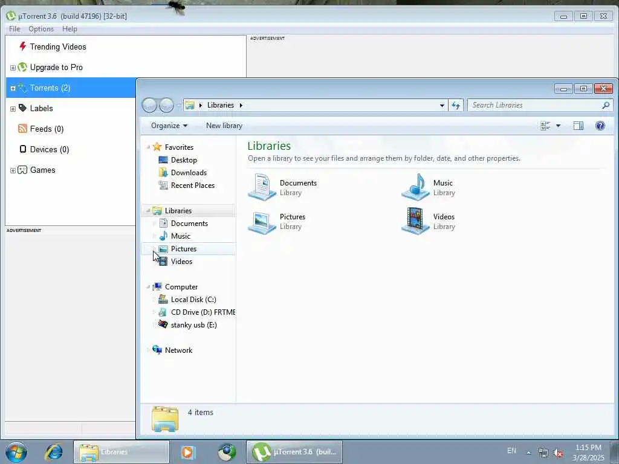Viewport: 619px width, 464px height.
Task: Click the Libraries taskbar button
Action: [121, 452]
